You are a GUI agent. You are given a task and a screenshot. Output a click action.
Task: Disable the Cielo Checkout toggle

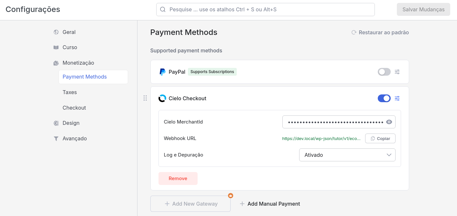coord(384,98)
